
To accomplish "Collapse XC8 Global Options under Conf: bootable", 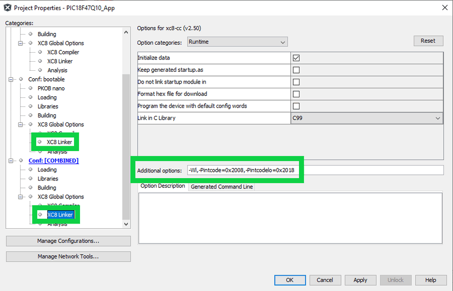I will (x=21, y=124).
